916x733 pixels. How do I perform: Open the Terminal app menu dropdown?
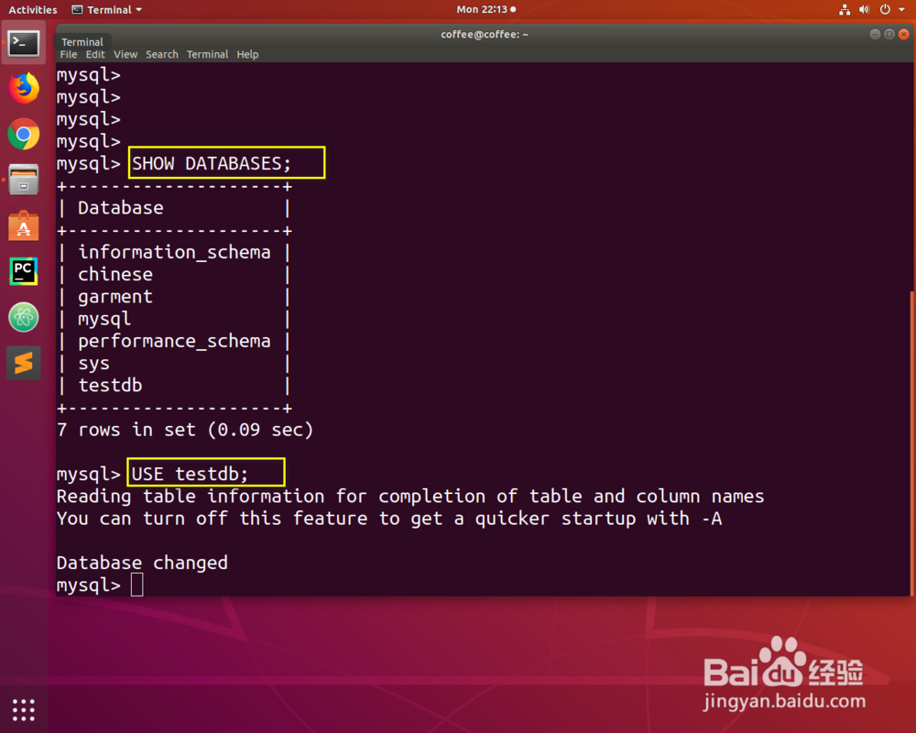[x=107, y=9]
